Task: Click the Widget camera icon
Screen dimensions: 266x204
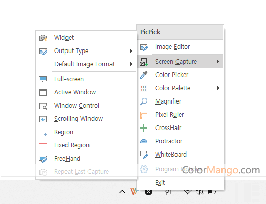Action: click(43, 38)
